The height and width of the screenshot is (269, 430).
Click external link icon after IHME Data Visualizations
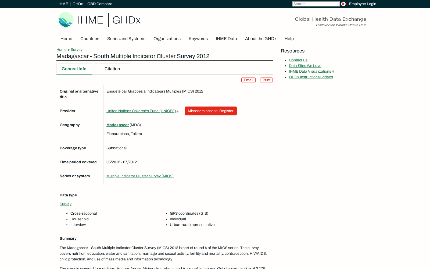[x=333, y=72]
